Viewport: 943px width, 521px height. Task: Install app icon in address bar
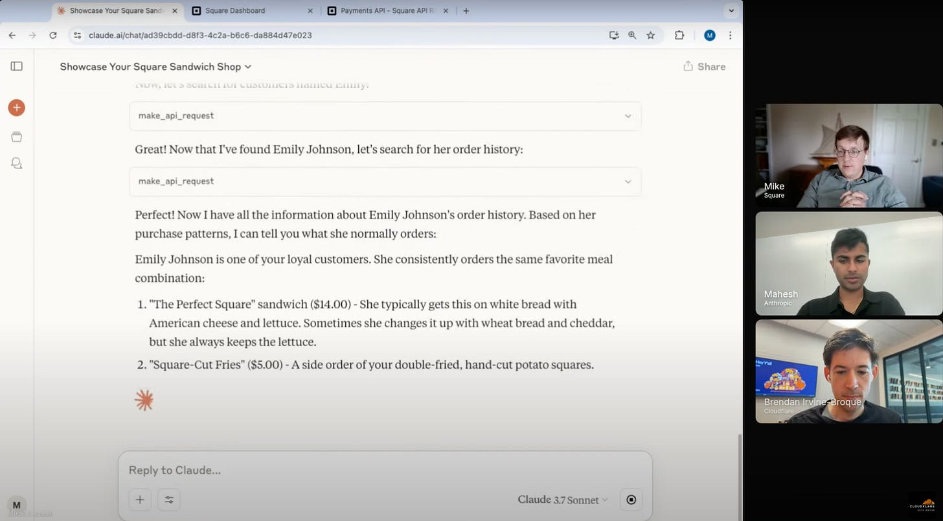[x=614, y=35]
